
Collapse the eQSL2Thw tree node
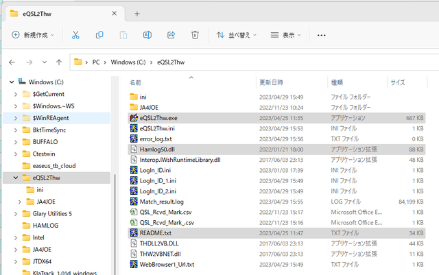[16, 178]
